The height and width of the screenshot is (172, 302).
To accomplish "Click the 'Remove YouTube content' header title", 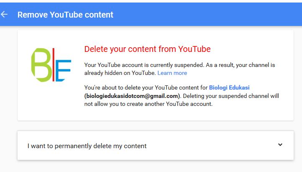I will coord(65,15).
